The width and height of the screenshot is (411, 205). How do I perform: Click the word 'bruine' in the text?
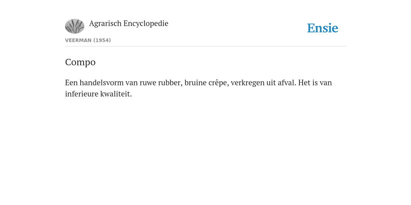click(x=195, y=82)
